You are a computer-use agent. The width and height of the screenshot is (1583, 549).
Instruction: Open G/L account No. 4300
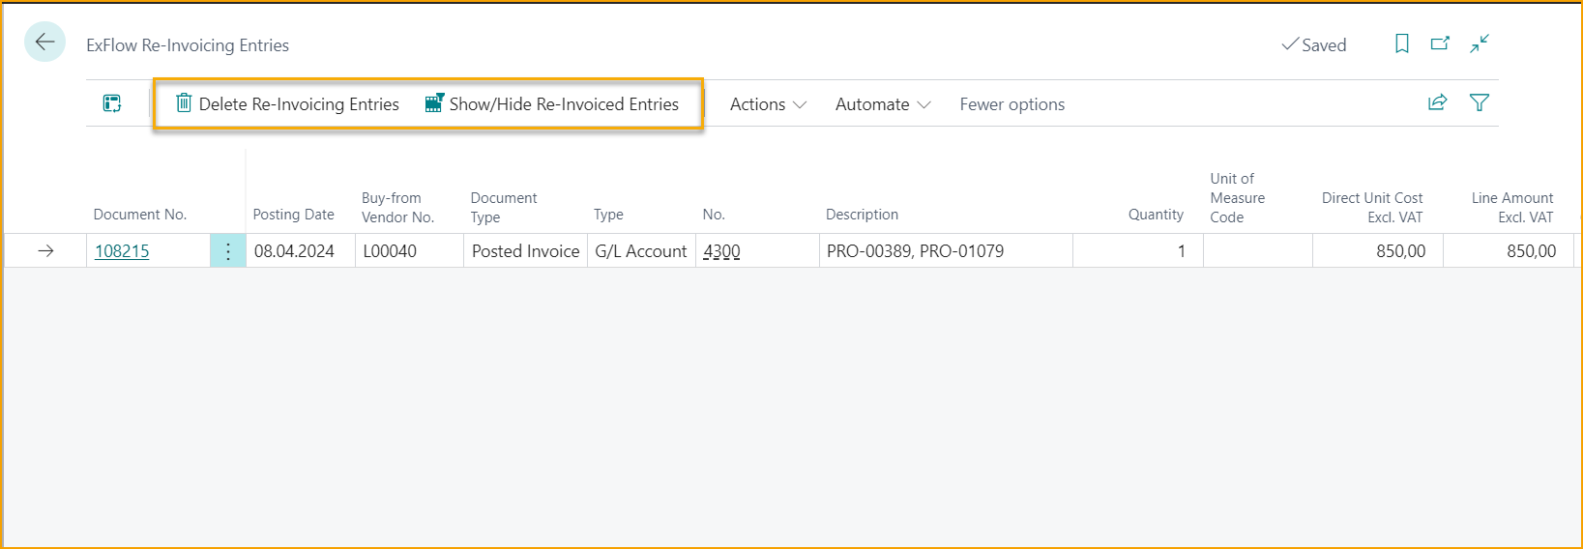[x=721, y=251]
